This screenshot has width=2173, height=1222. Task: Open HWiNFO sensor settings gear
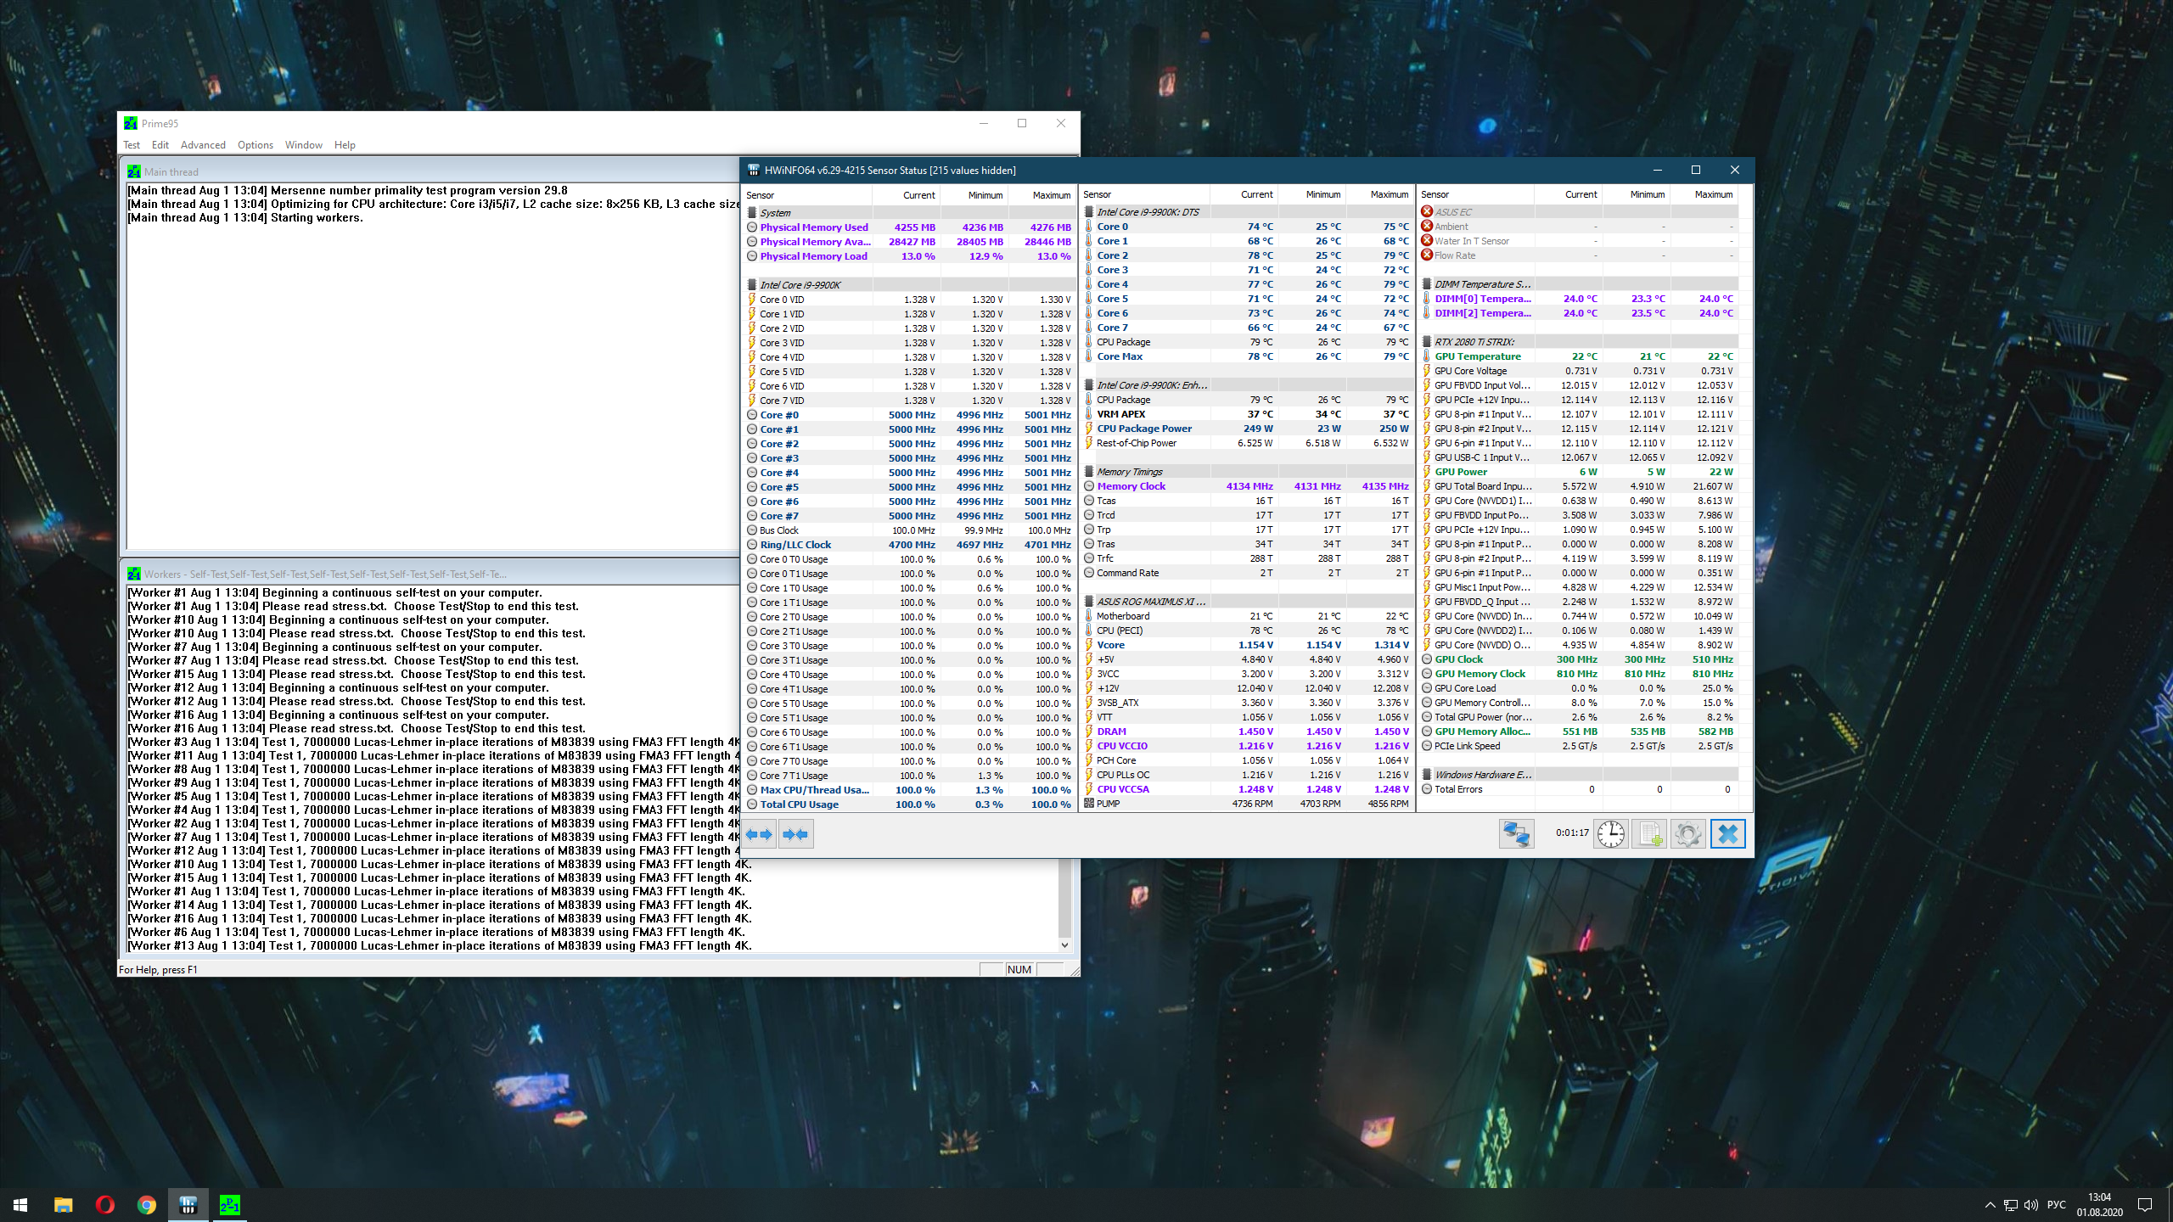tap(1688, 834)
